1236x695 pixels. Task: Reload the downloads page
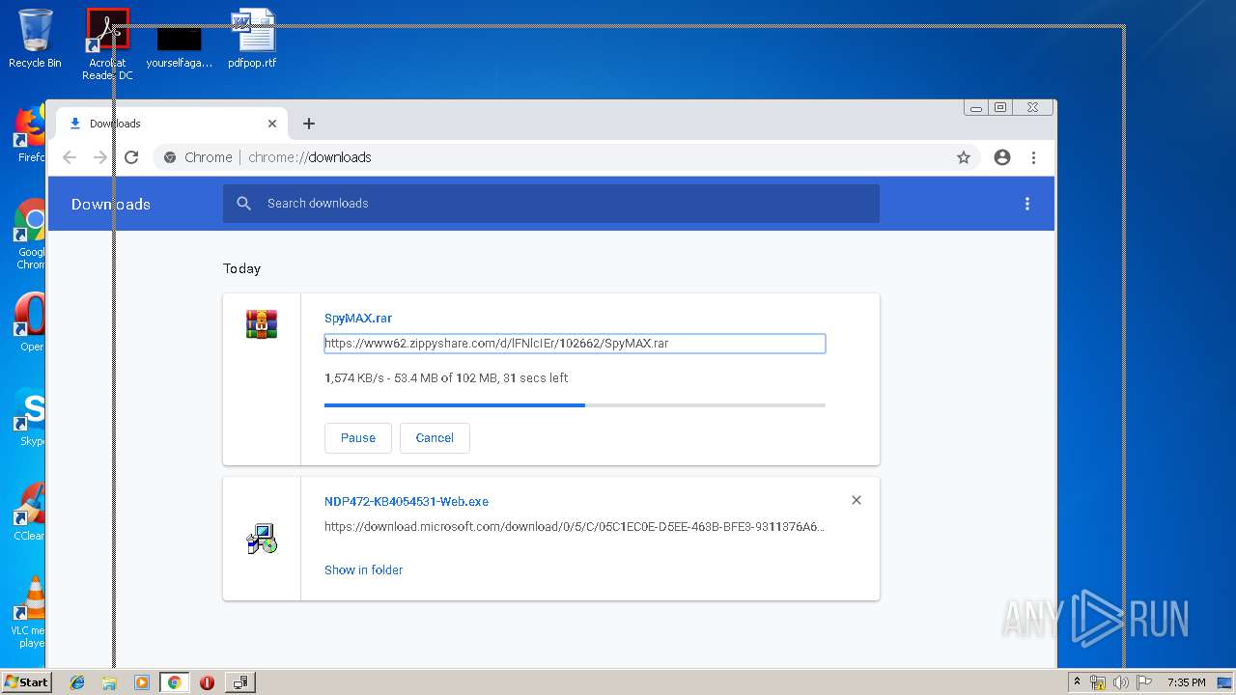click(131, 157)
